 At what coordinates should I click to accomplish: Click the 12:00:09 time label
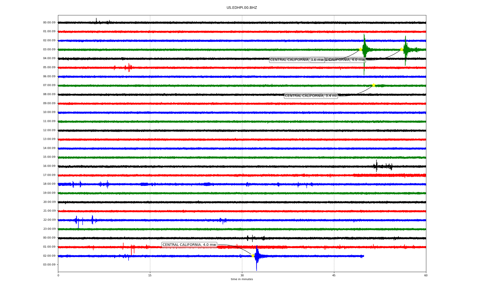pos(49,130)
